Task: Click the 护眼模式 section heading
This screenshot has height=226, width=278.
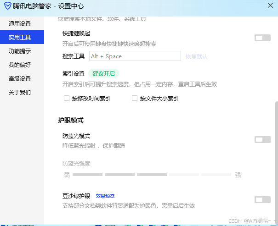Action: [71, 120]
